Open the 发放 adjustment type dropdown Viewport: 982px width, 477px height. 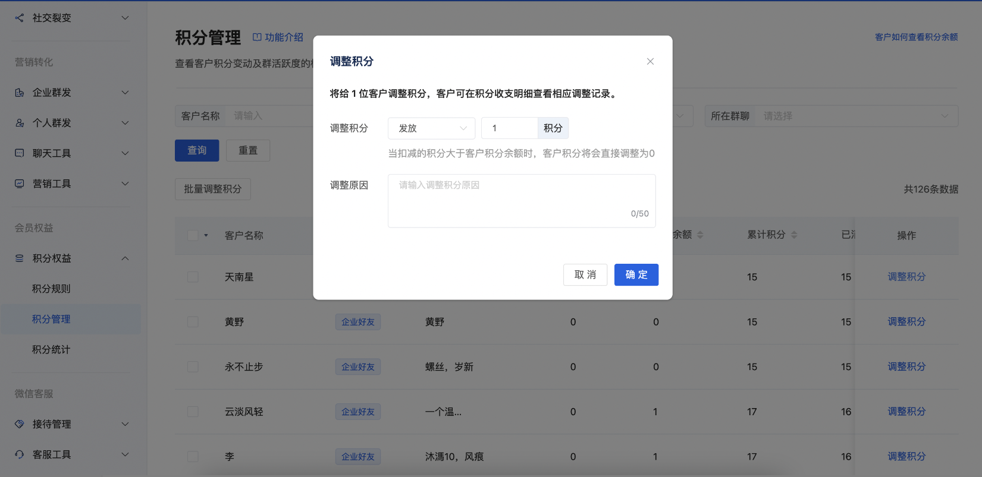(x=431, y=128)
